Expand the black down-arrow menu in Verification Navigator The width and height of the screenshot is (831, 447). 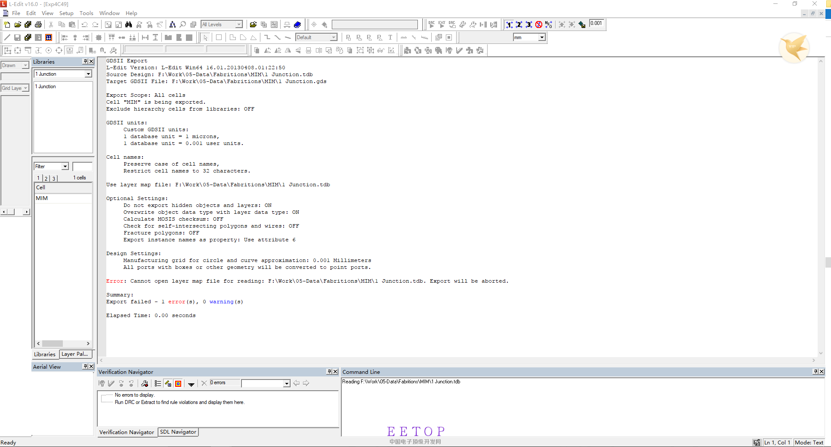(x=192, y=384)
